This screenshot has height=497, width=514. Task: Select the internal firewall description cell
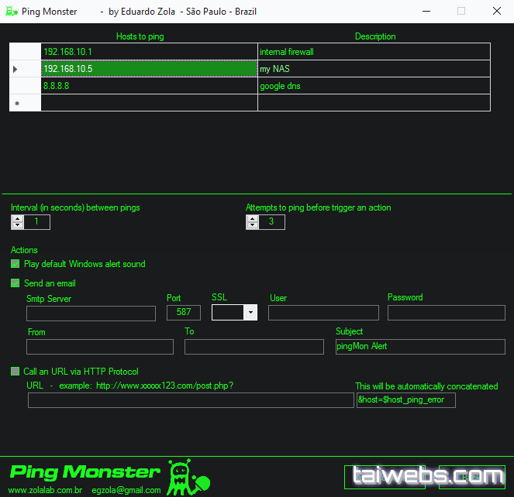[x=374, y=52]
